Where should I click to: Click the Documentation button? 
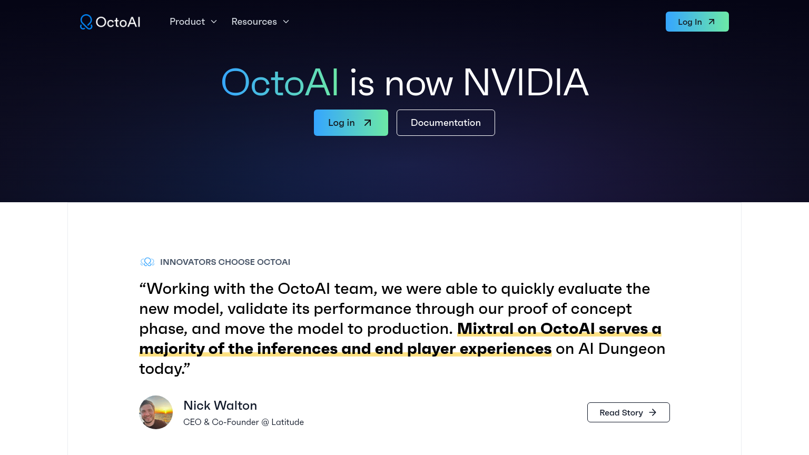[x=446, y=123]
